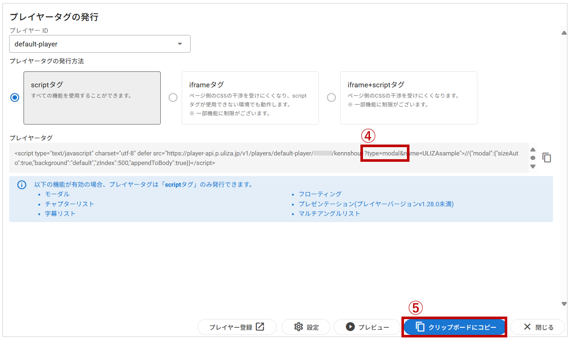This screenshot has width=571, height=340.
Task: Select the iframeタグ radio button
Action: pyautogui.click(x=173, y=98)
